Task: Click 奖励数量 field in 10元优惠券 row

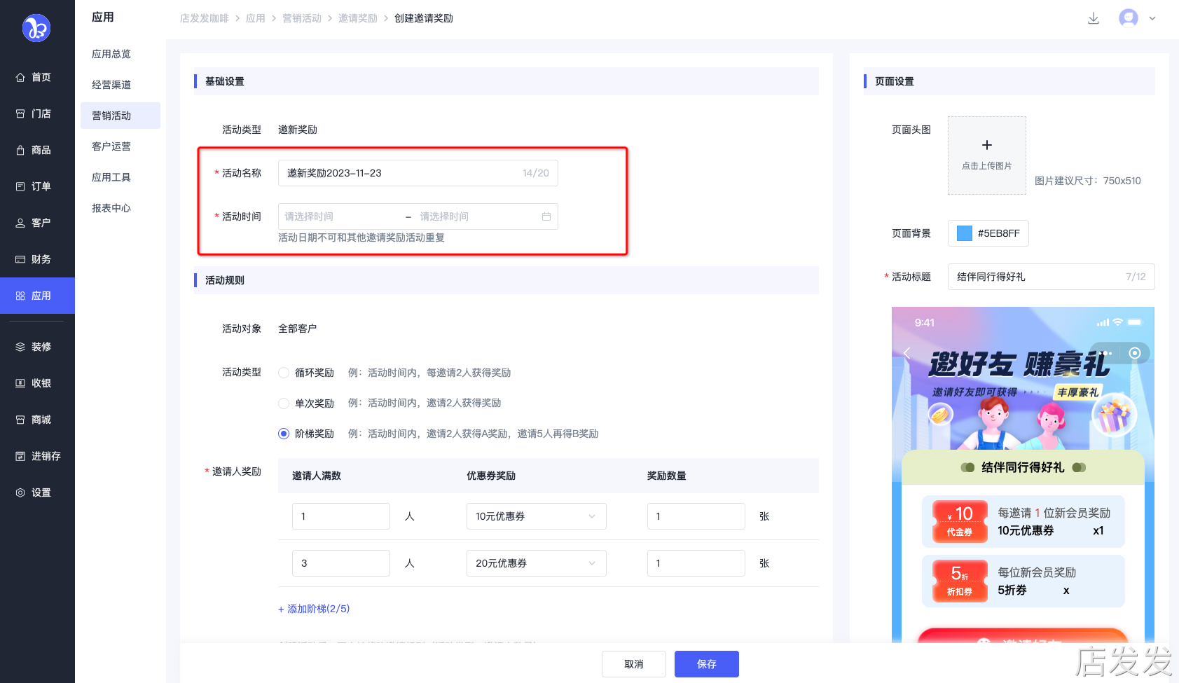Action: point(696,516)
